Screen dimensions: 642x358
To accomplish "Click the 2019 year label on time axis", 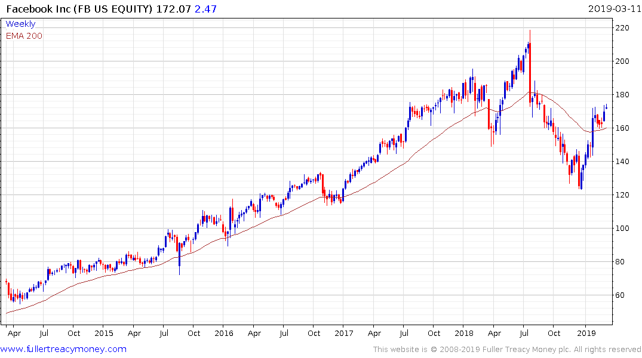I will click(586, 333).
